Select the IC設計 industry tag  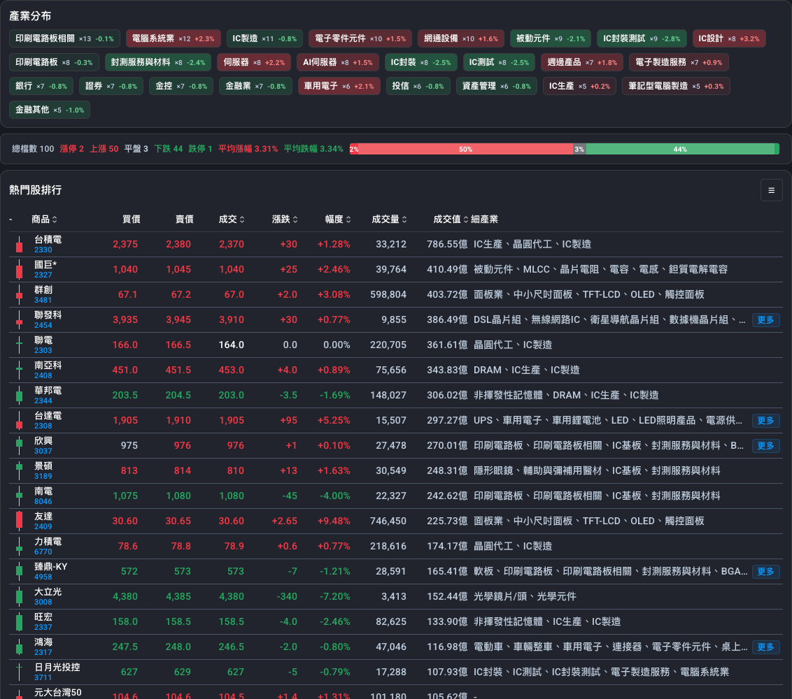(729, 38)
